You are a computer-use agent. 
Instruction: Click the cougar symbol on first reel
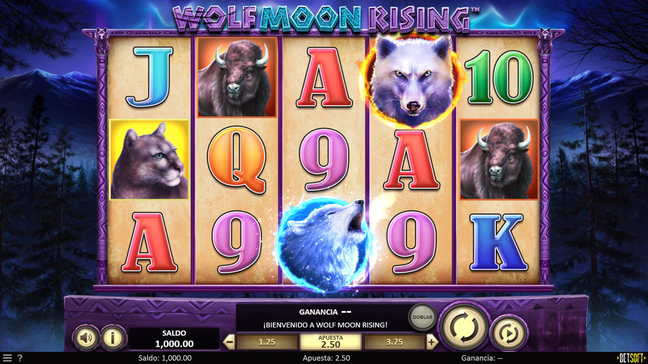click(x=149, y=159)
